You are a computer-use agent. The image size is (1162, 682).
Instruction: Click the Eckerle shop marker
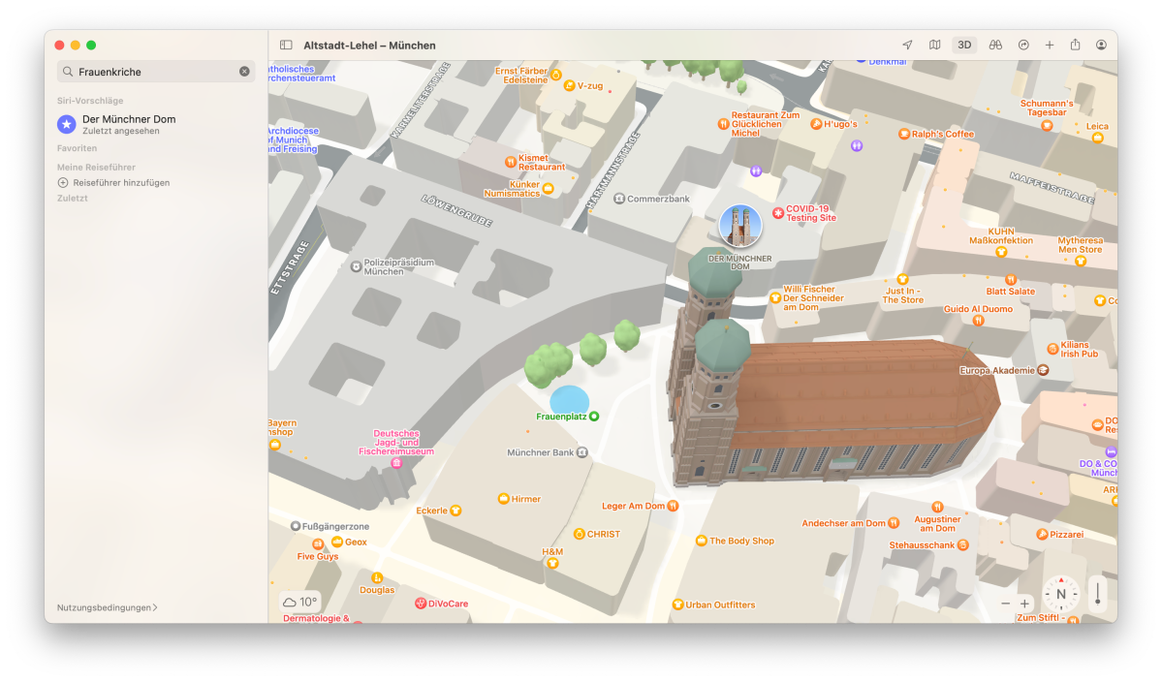(x=455, y=511)
